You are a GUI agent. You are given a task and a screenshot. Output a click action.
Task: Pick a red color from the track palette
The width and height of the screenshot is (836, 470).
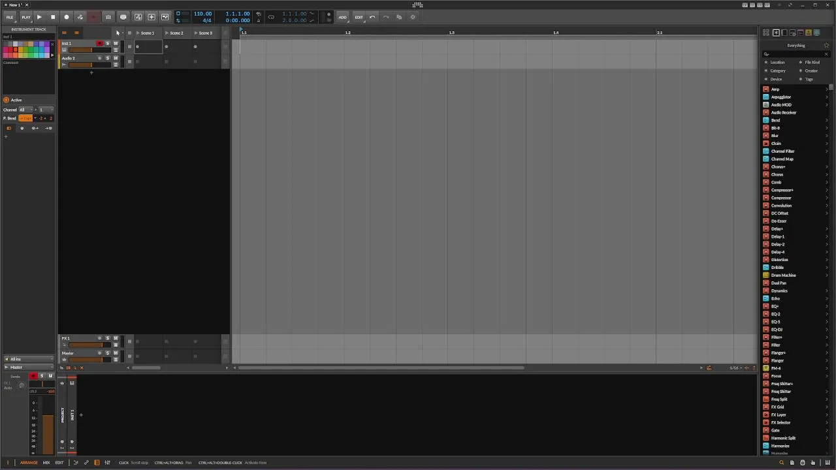[x=10, y=50]
